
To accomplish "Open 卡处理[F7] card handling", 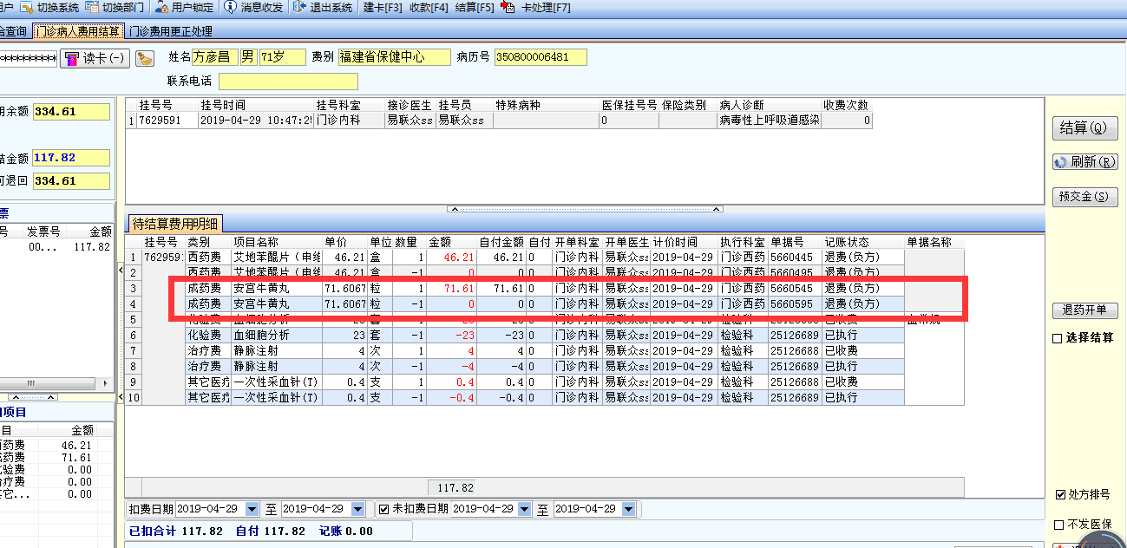I will click(x=536, y=8).
